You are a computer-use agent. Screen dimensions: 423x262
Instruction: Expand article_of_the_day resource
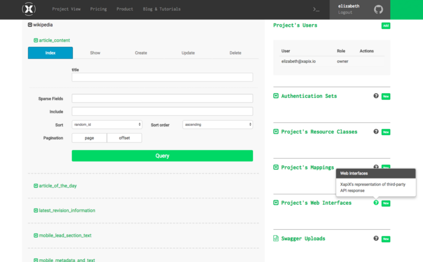point(35,186)
